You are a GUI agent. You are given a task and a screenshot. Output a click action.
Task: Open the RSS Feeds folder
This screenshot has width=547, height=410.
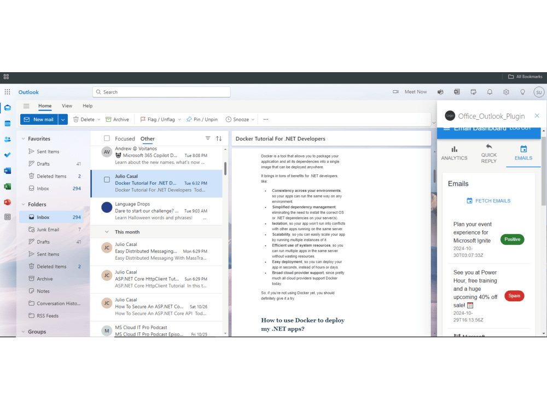point(51,316)
